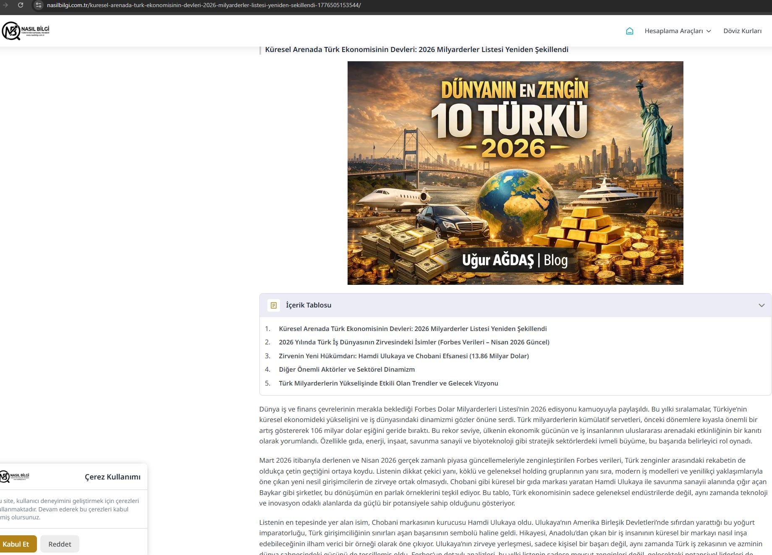The image size is (772, 555).
Task: Click the Nasıl Bilgi logo in the cookie popup
Action: pyautogui.click(x=15, y=477)
